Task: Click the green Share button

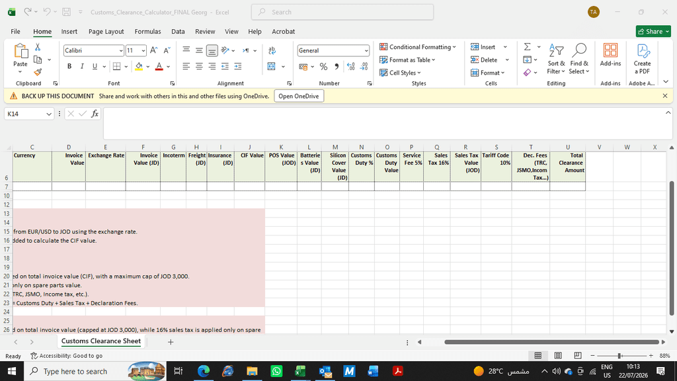Action: 653,31
